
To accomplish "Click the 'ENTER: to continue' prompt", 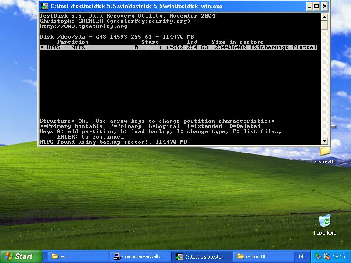I will pos(89,137).
